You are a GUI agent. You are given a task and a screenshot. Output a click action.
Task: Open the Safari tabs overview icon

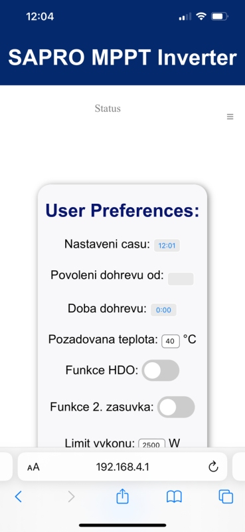point(226,497)
